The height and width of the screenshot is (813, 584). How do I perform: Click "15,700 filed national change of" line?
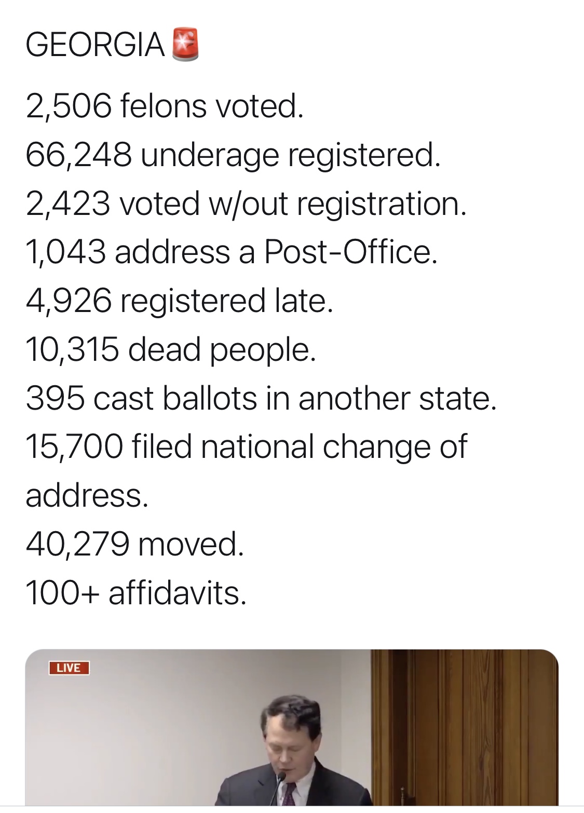pos(246,446)
